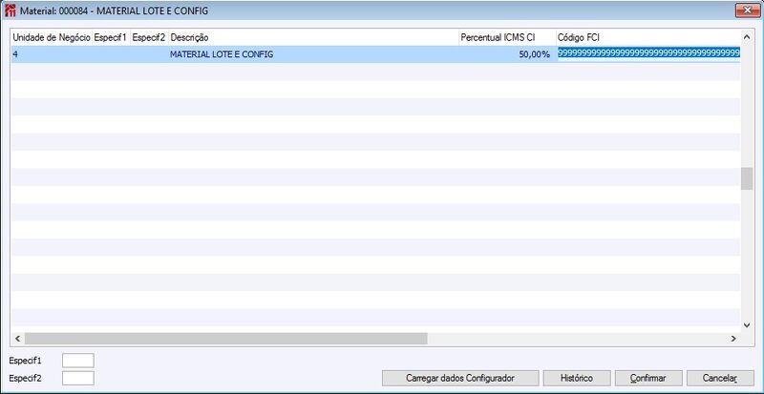Image resolution: width=764 pixels, height=394 pixels.
Task: Open the Histórico button
Action: (577, 378)
